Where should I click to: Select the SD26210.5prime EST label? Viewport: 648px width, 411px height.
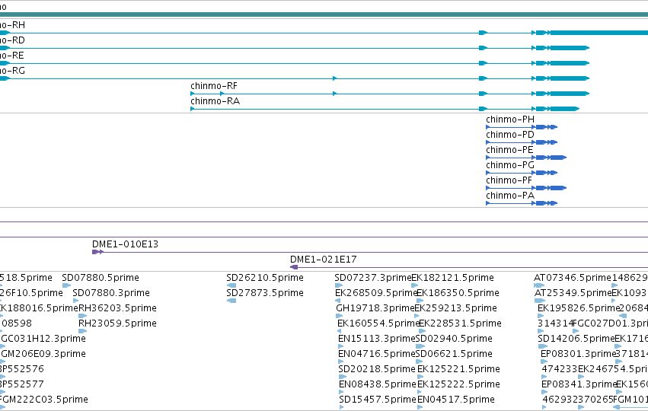[265, 278]
